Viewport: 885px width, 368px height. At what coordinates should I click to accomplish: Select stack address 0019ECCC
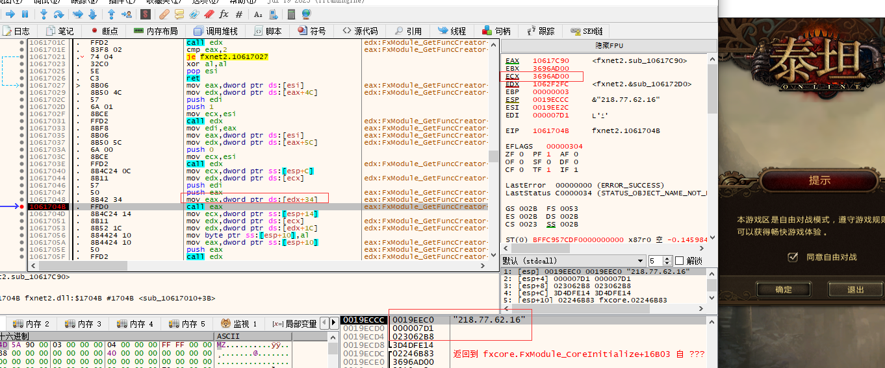click(x=363, y=320)
